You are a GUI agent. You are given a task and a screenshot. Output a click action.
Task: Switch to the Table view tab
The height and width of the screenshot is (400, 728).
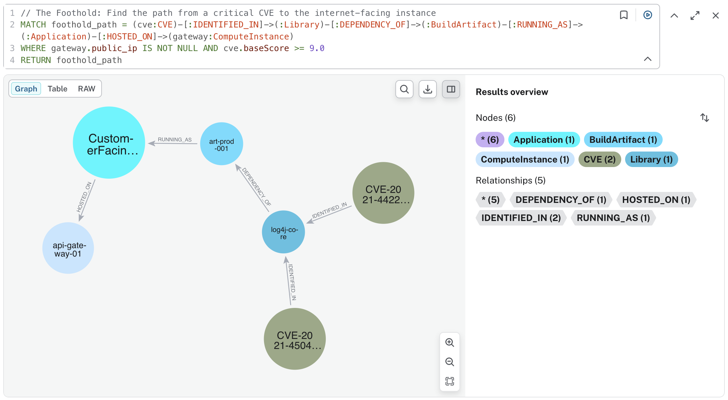pos(57,89)
